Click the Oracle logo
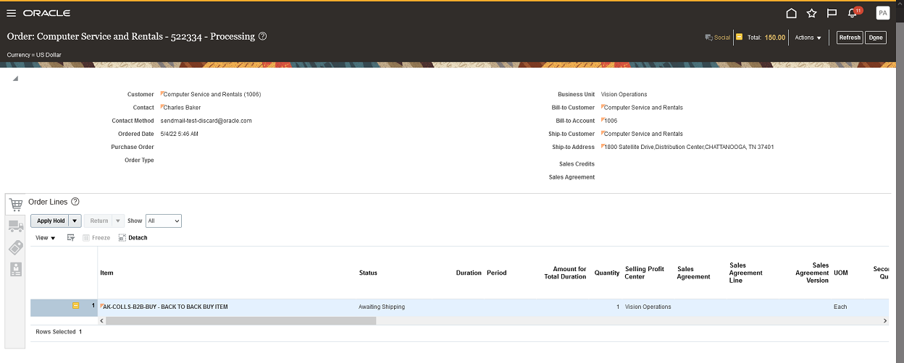The height and width of the screenshot is (363, 904). point(47,13)
